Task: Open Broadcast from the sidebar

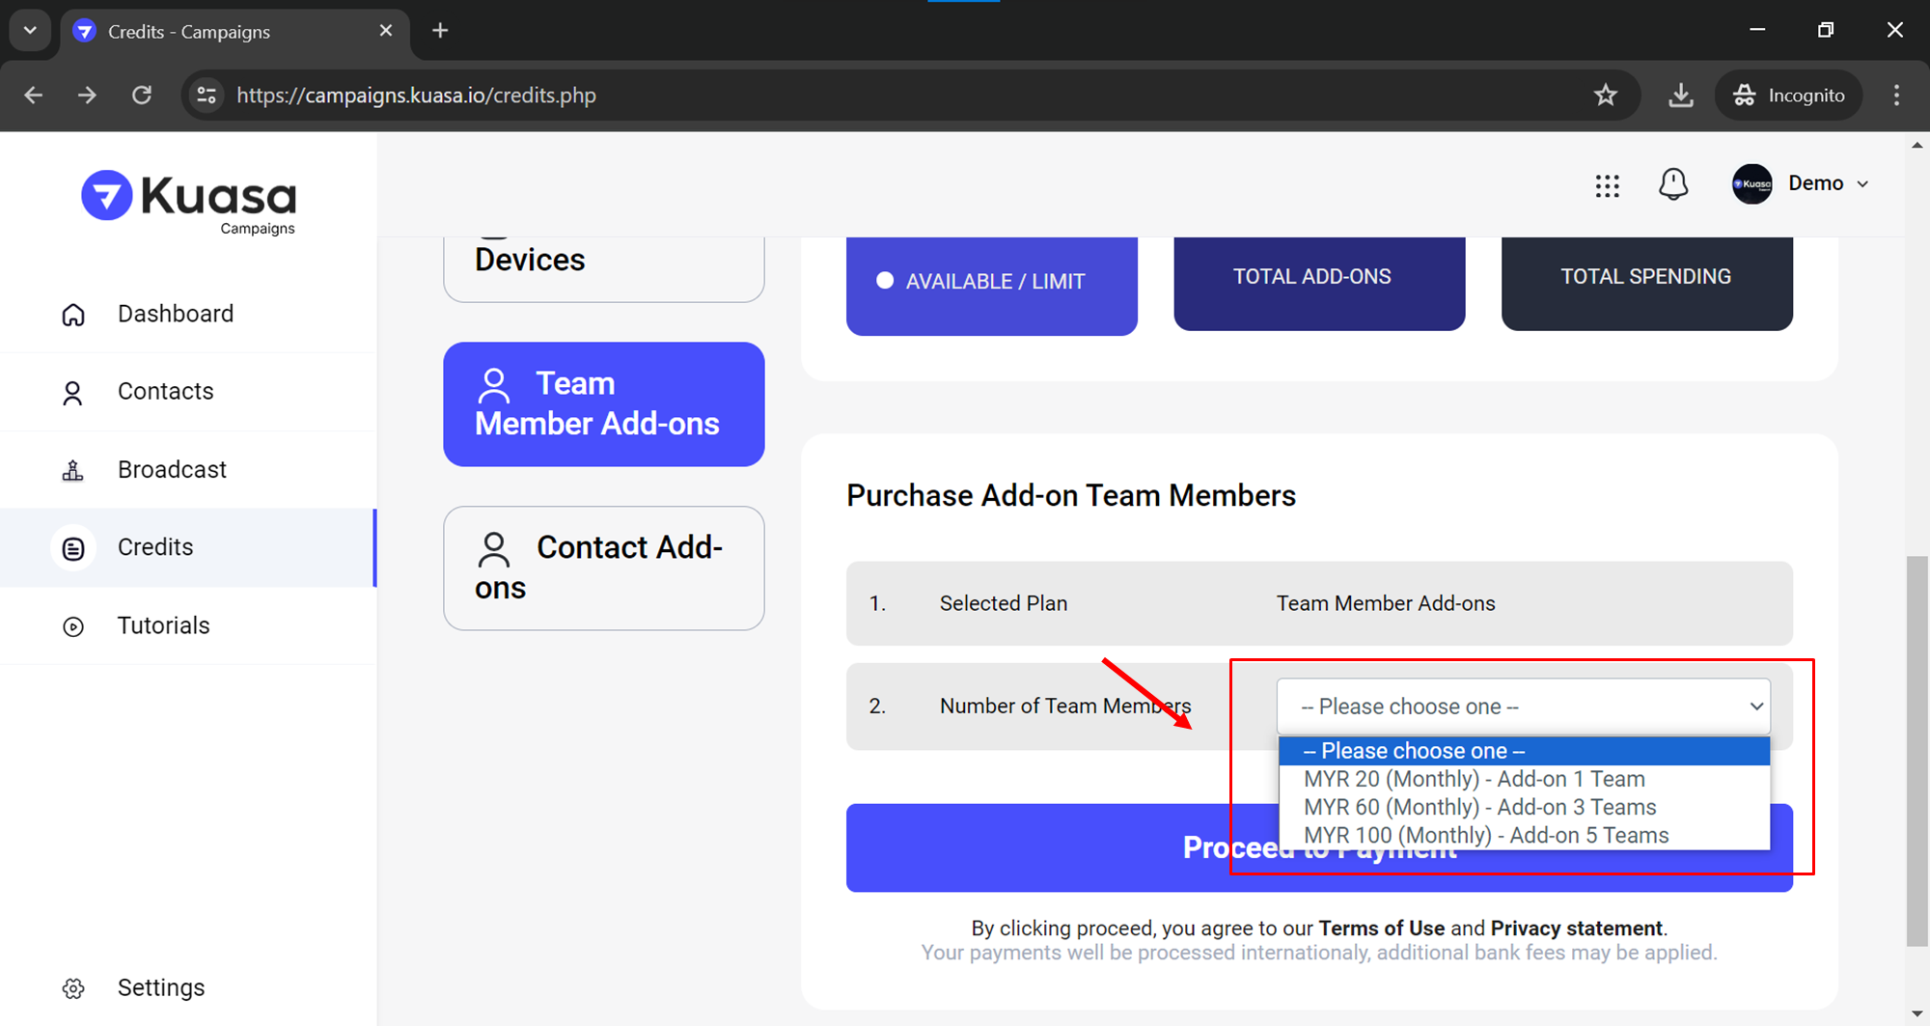Action: pyautogui.click(x=172, y=469)
